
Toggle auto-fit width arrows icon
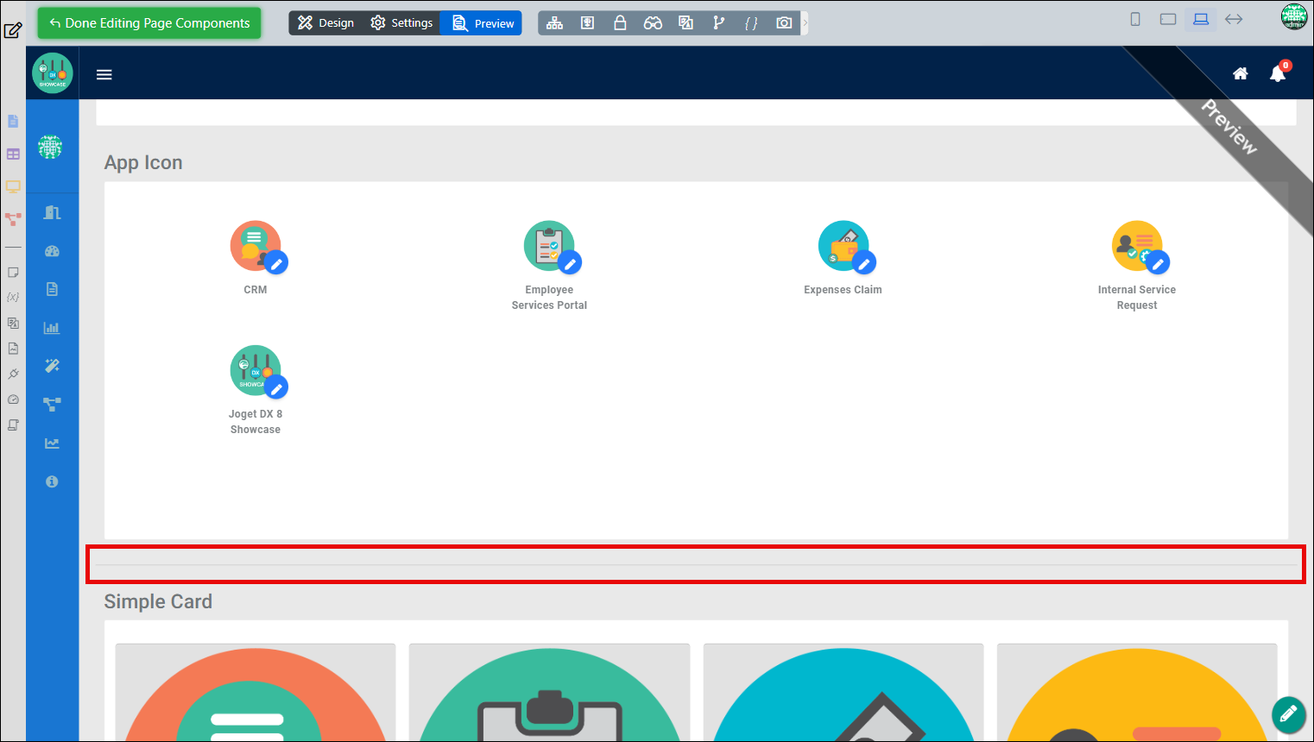(1234, 19)
